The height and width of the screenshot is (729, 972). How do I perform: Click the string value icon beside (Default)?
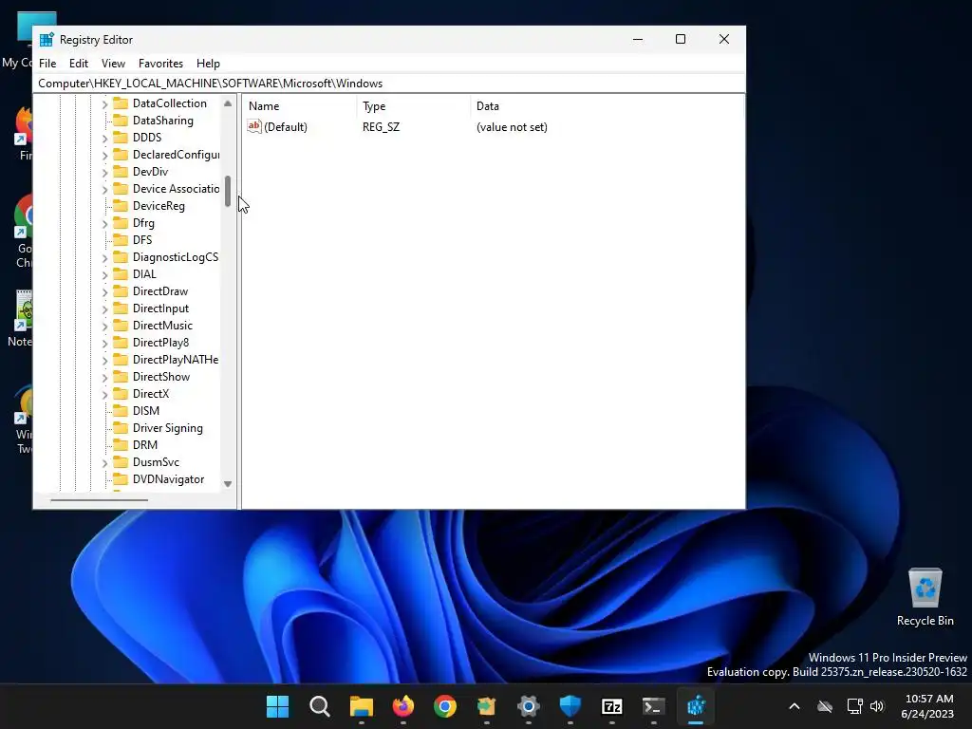click(254, 126)
